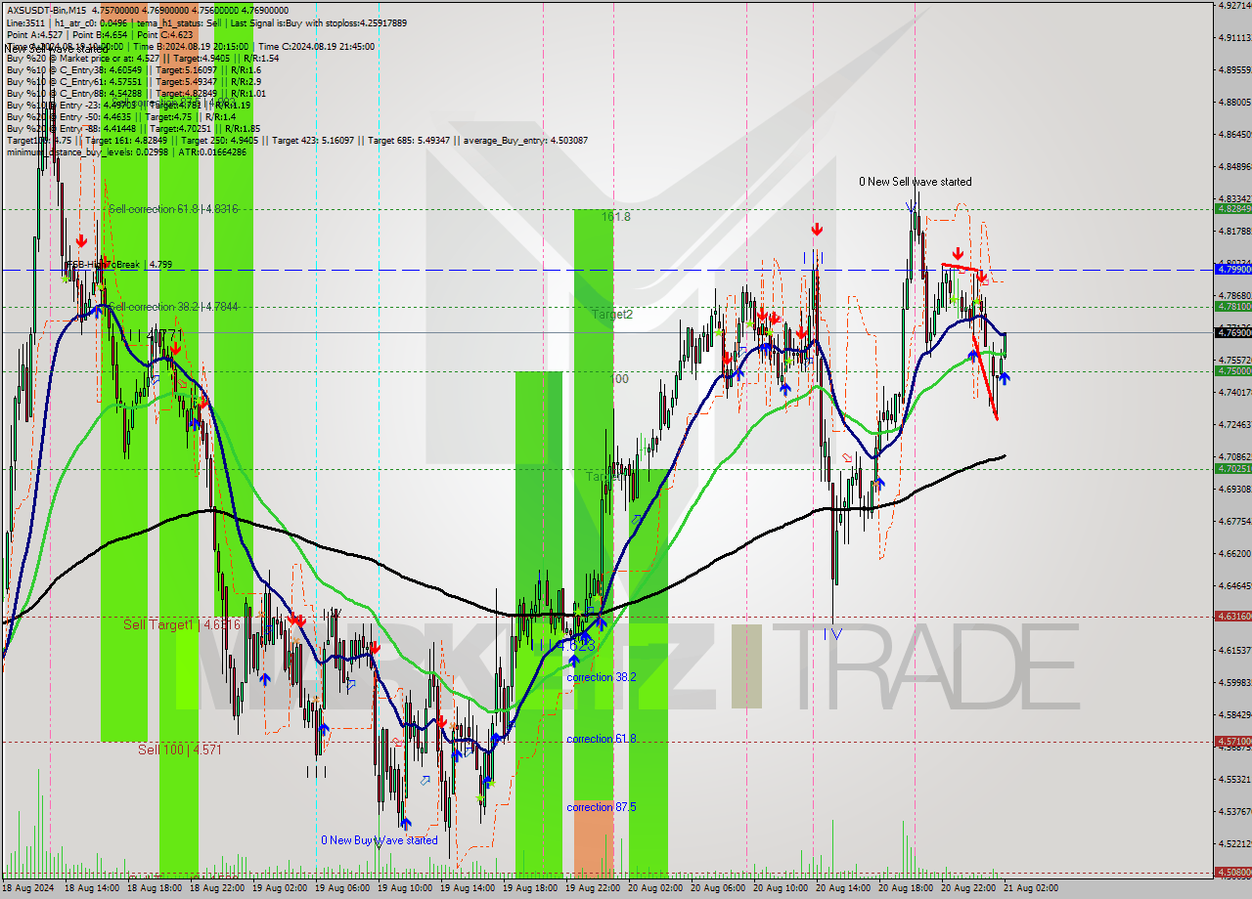
Task: Click the '0 New Sell wave started' annotation
Action: pos(916,182)
